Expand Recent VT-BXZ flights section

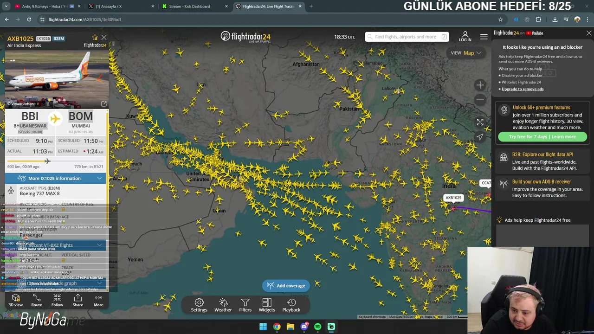[55, 245]
